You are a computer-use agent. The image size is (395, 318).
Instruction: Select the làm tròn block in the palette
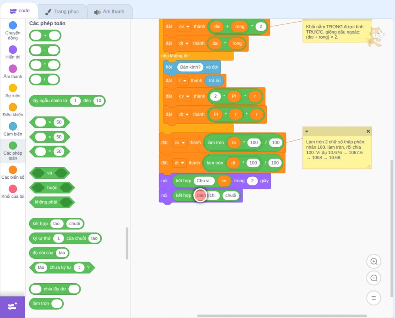tap(46, 304)
